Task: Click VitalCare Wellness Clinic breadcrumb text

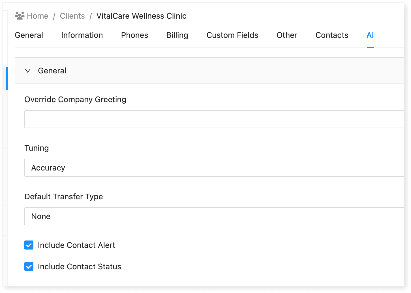Action: click(x=141, y=16)
